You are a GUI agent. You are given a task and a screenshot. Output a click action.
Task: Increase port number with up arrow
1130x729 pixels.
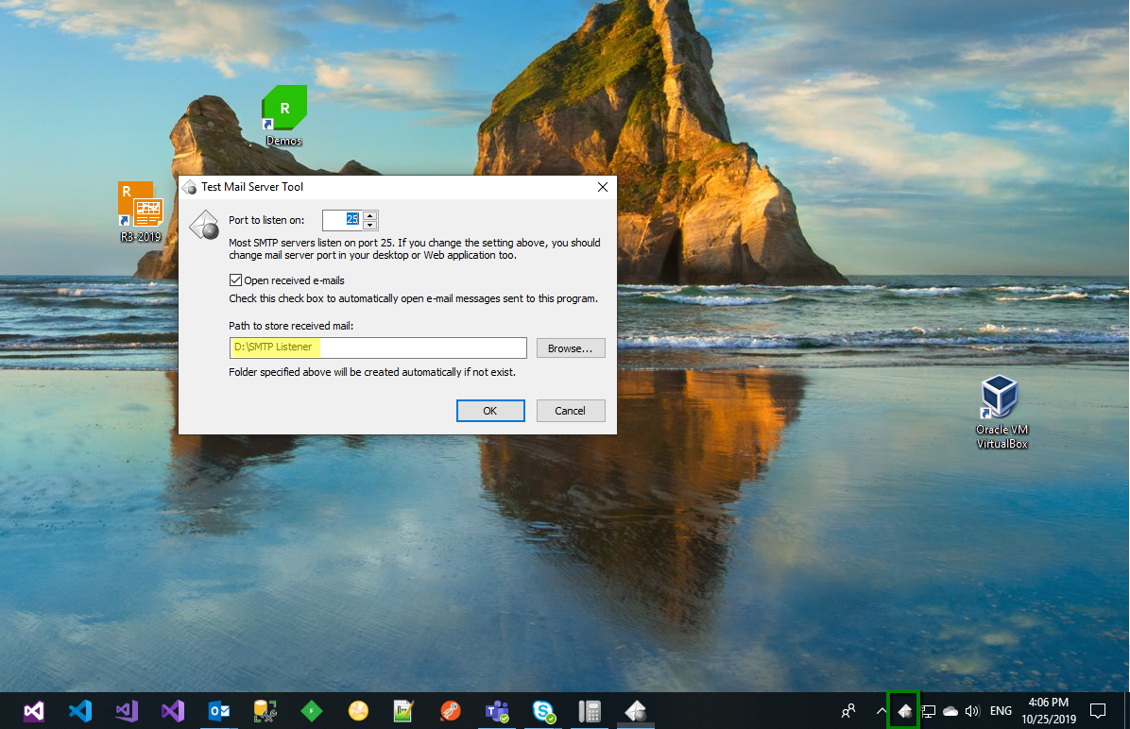[370, 215]
